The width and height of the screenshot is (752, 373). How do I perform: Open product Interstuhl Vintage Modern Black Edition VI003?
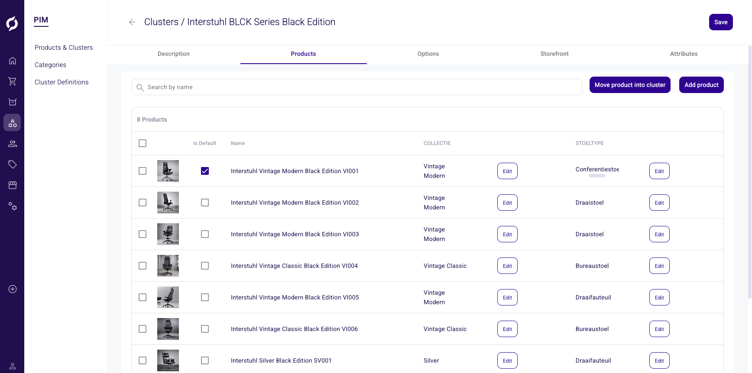pyautogui.click(x=295, y=234)
